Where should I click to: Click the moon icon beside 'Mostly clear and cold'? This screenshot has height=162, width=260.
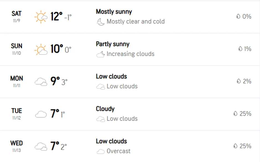(x=100, y=22)
